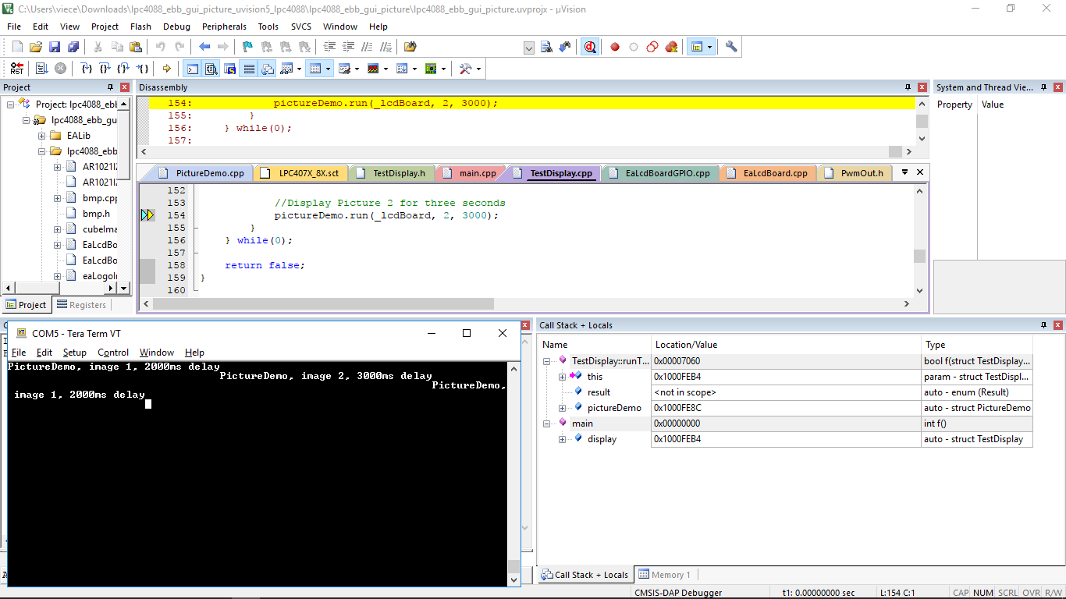Image resolution: width=1066 pixels, height=599 pixels.
Task: Open the Peripherals menu
Action: pos(224,27)
